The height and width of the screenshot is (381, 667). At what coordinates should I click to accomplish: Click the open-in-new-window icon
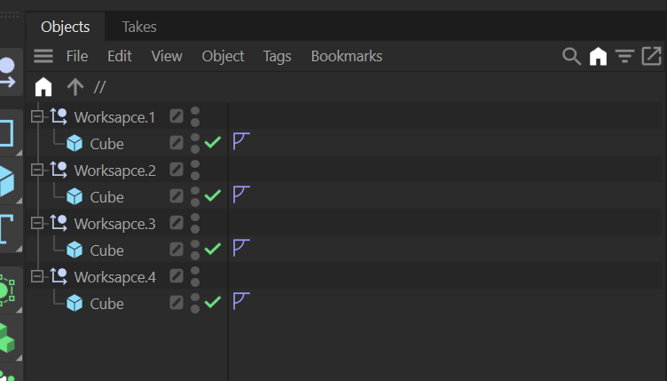pos(652,56)
